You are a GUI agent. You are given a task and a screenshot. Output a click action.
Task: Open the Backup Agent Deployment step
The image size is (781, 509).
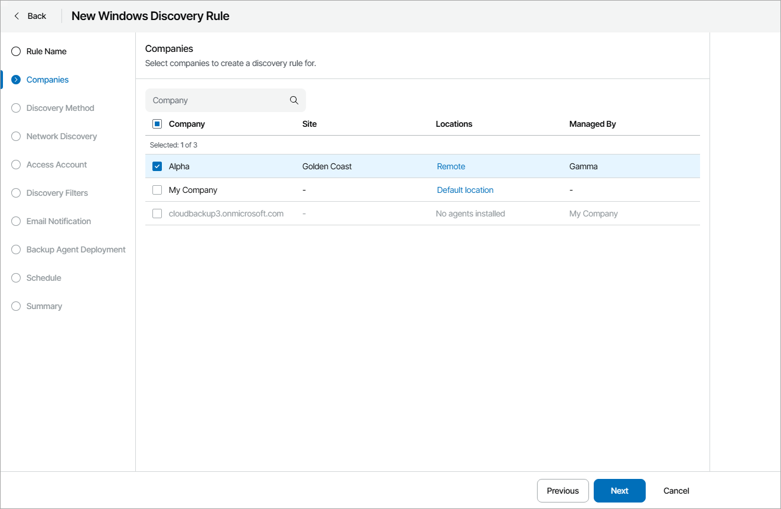(76, 249)
